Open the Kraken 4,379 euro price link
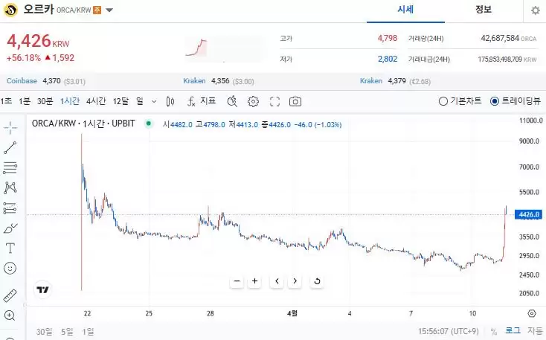Screen dimensions: 546x340 395,81
